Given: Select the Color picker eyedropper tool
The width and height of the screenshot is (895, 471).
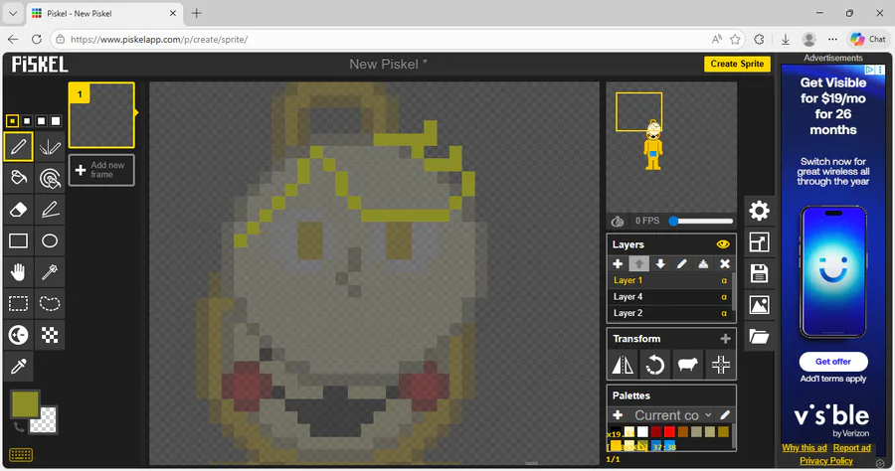Looking at the screenshot, I should point(18,366).
